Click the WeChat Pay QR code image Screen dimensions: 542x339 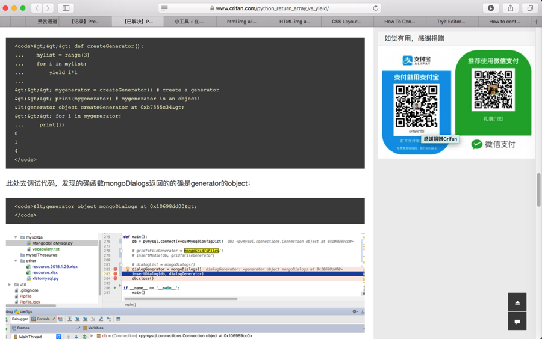pyautogui.click(x=493, y=90)
